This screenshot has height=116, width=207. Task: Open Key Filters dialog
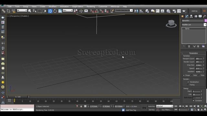pos(166,110)
